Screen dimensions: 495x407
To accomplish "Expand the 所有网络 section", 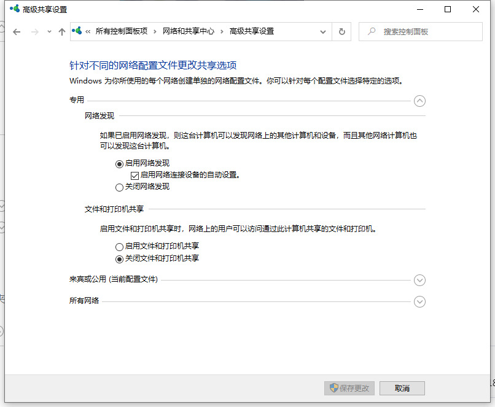I will pos(419,301).
